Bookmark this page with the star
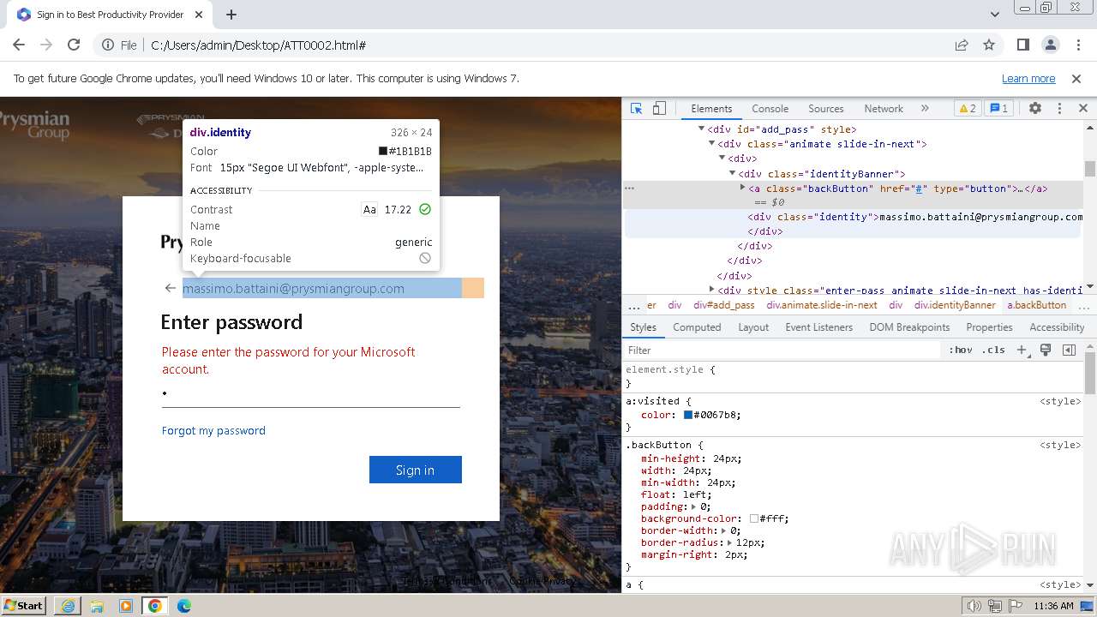 [989, 45]
